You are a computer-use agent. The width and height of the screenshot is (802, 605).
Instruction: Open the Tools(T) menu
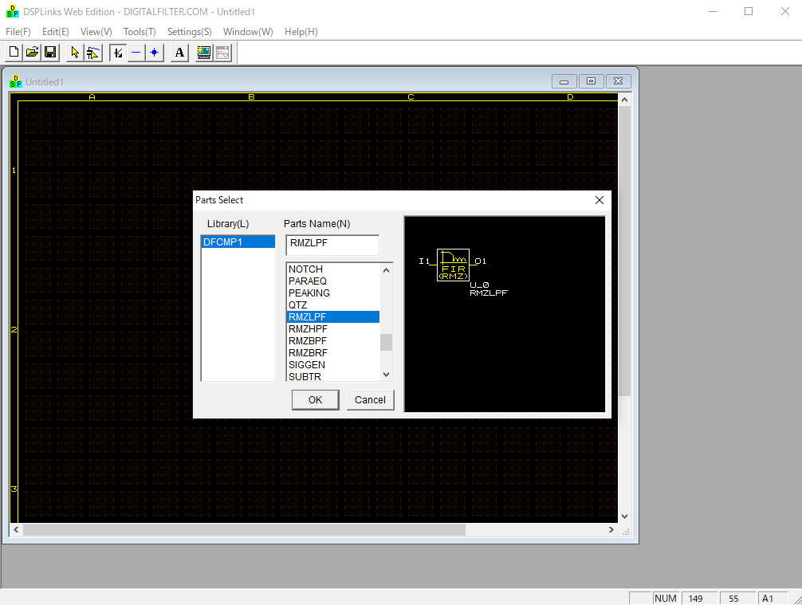click(140, 32)
